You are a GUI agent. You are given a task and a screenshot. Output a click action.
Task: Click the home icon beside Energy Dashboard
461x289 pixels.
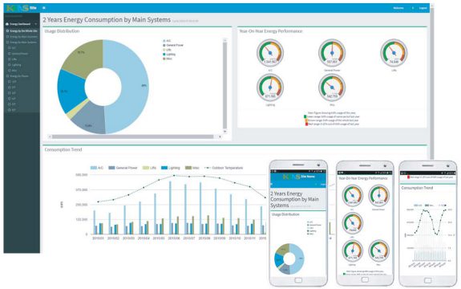pos(7,24)
